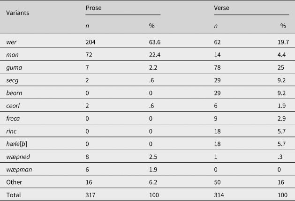Click the 'wæpned' row label

(x=17, y=156)
